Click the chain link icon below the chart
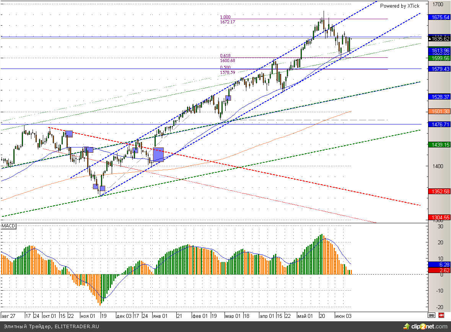Viewport: 451px width, 332px height. click(x=431, y=316)
